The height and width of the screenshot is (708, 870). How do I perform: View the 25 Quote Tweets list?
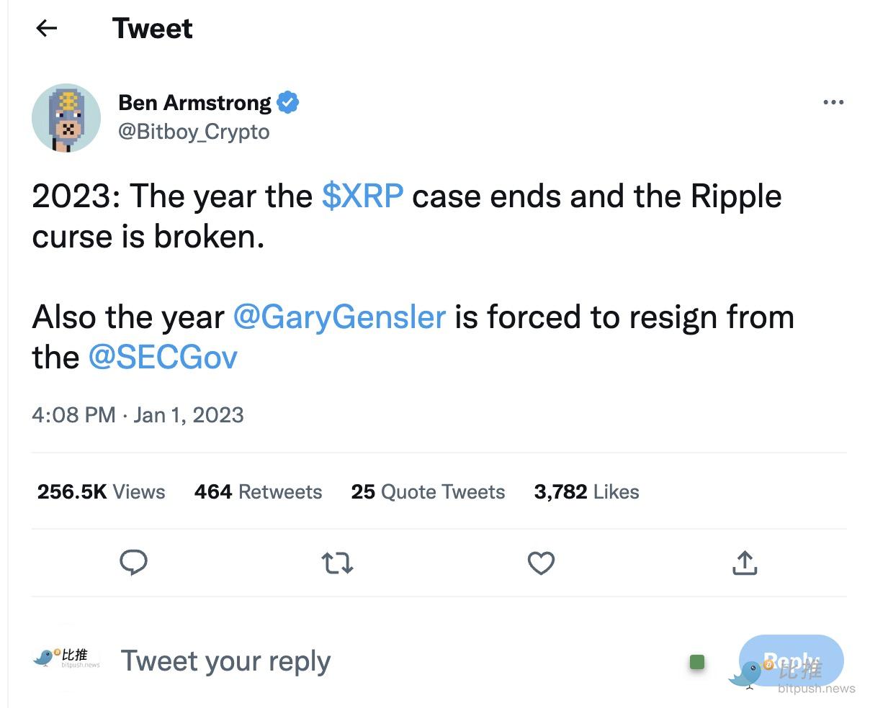pos(428,492)
